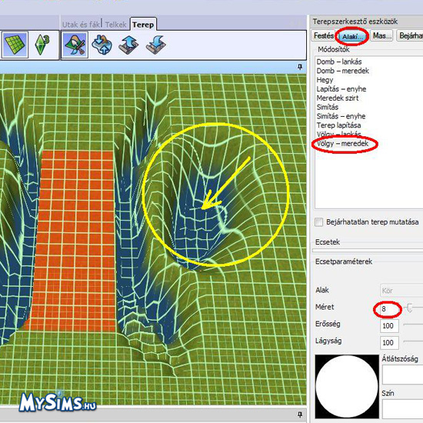
Task: Click the orange lot area in viewport
Action: [x=73, y=240]
